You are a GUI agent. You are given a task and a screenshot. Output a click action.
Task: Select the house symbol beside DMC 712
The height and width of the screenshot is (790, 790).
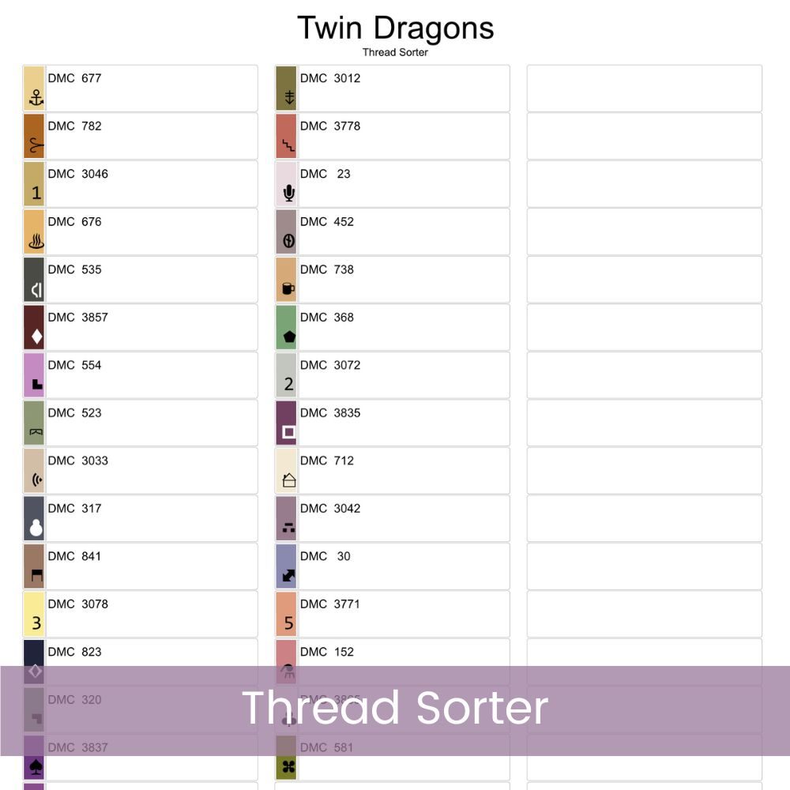pos(288,480)
